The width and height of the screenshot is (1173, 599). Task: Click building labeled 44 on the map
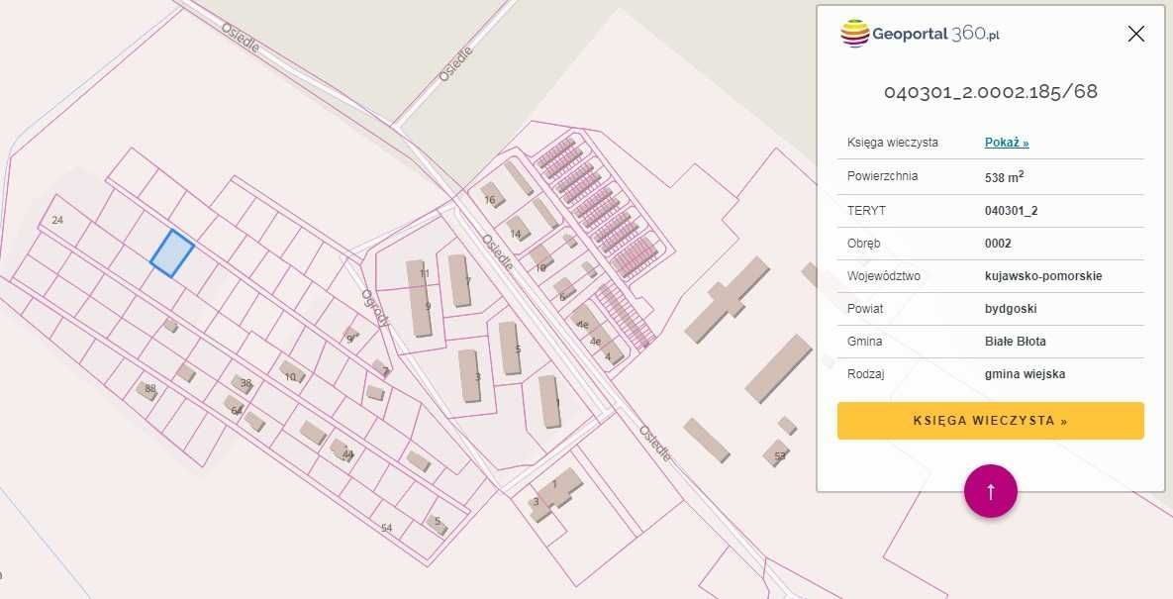342,450
